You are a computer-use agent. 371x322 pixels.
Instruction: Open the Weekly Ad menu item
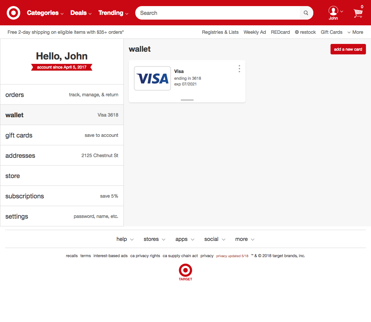(255, 32)
